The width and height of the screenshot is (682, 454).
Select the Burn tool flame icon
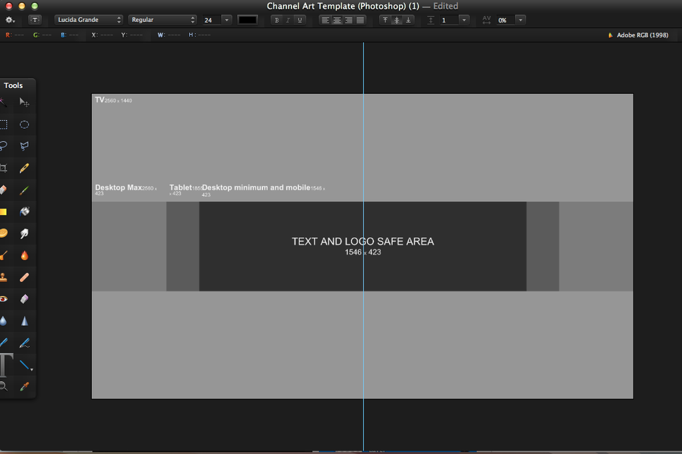(24, 255)
